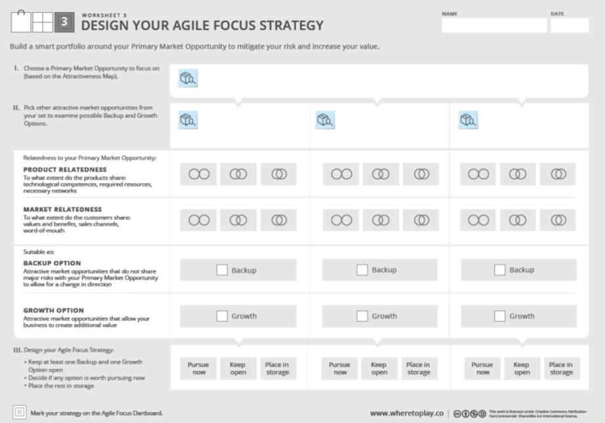
Task: Check the Growth box in second column
Action: click(362, 316)
